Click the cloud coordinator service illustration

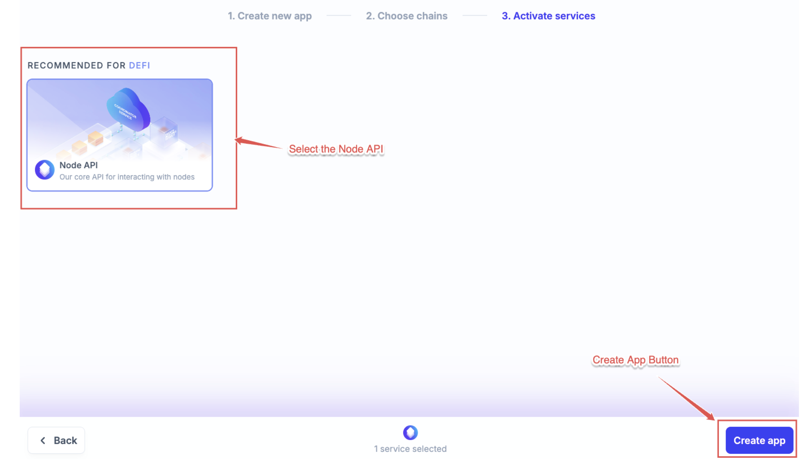[x=128, y=110]
